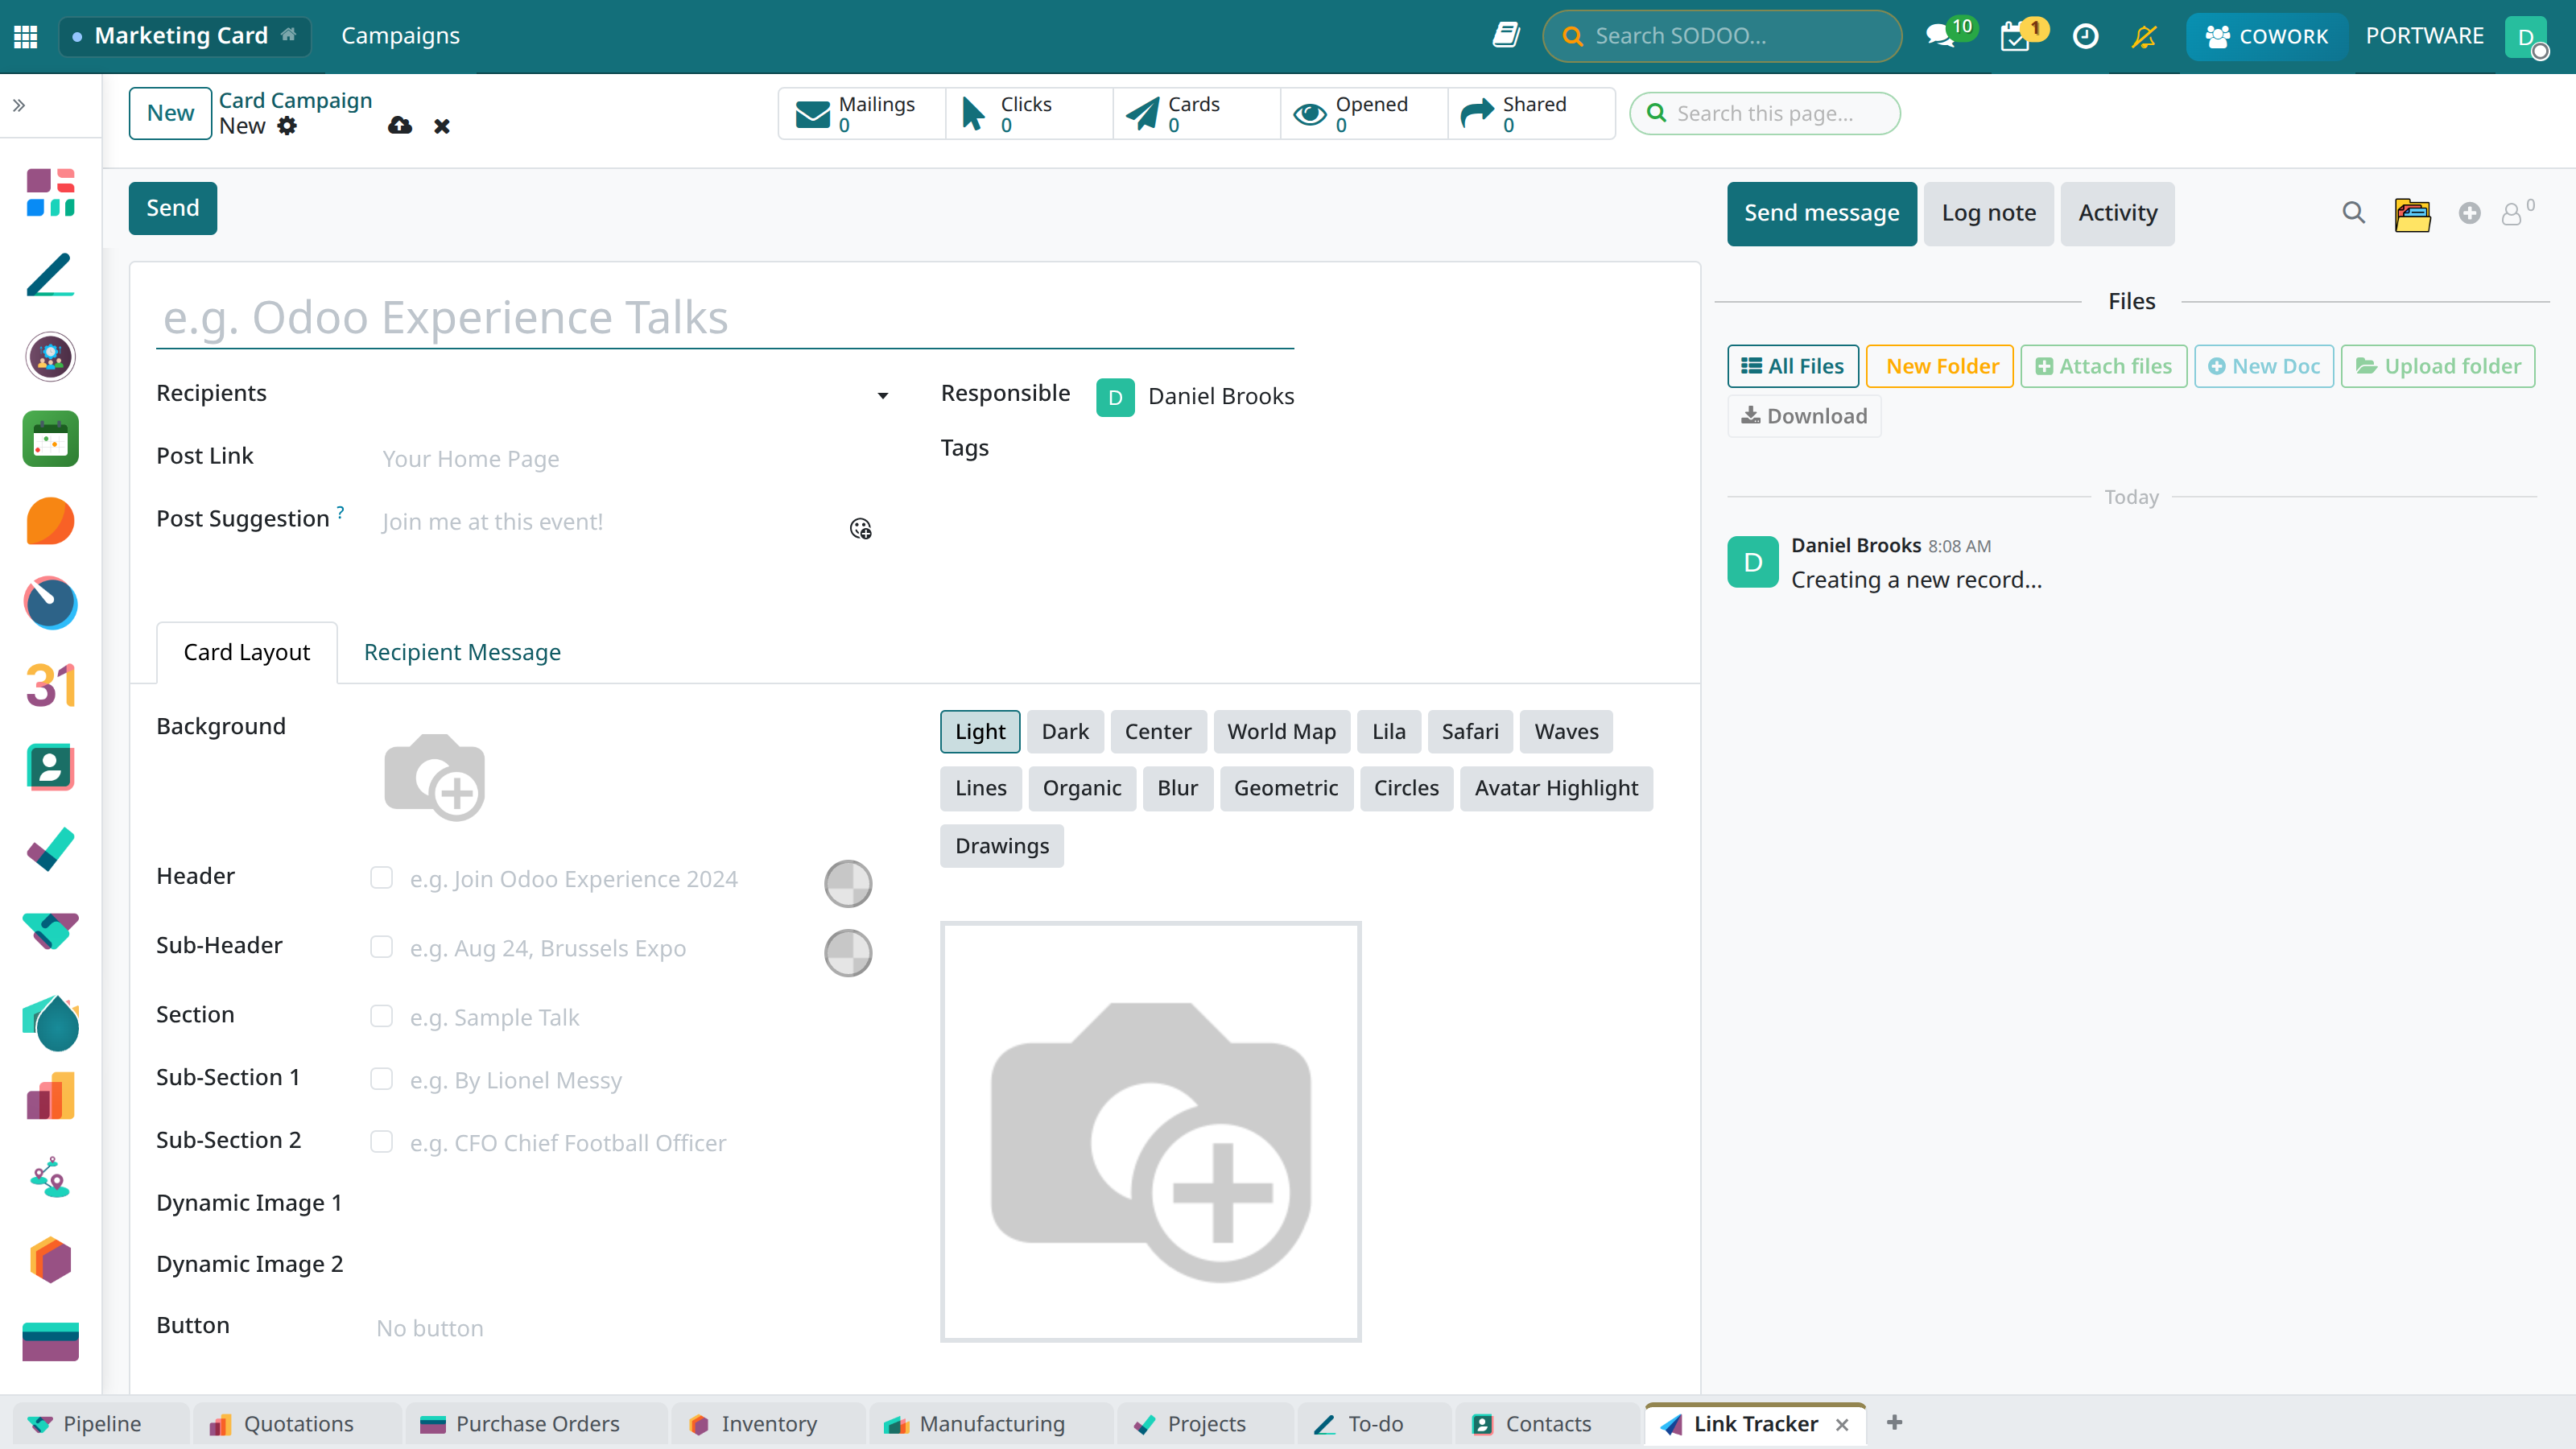The image size is (2576, 1449).
Task: Select the Dark background template
Action: 1065,731
